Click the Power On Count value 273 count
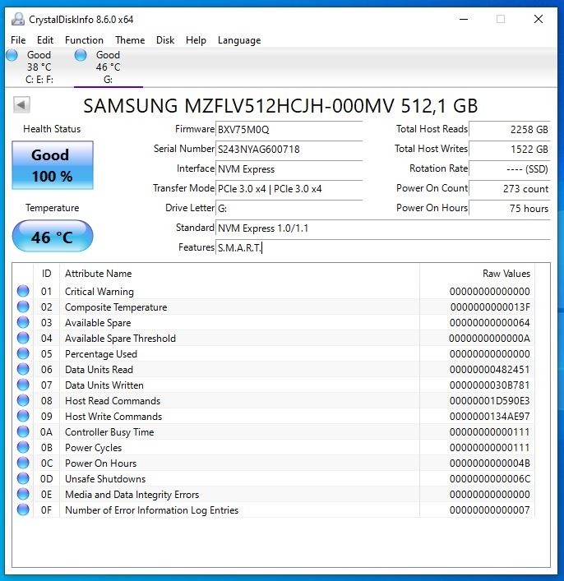The image size is (564, 581). point(510,189)
